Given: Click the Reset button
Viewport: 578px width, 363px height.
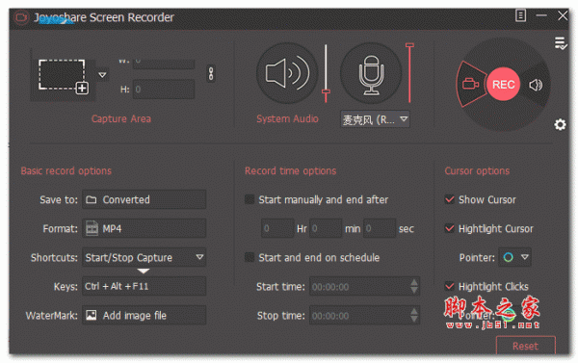Looking at the screenshot, I should pyautogui.click(x=526, y=346).
